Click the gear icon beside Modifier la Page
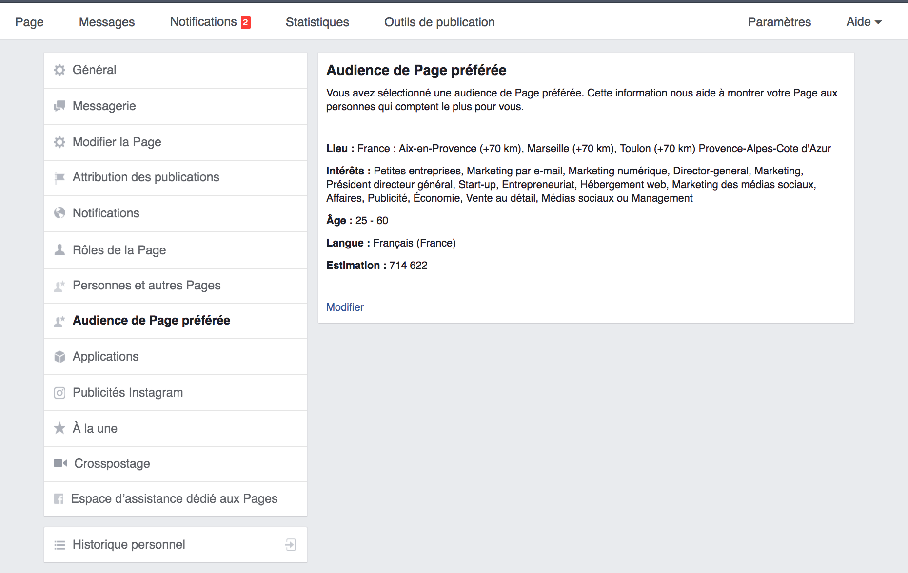The image size is (908, 573). (59, 142)
